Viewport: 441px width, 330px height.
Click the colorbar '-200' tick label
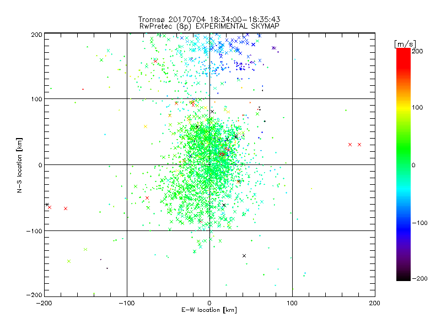(x=420, y=278)
